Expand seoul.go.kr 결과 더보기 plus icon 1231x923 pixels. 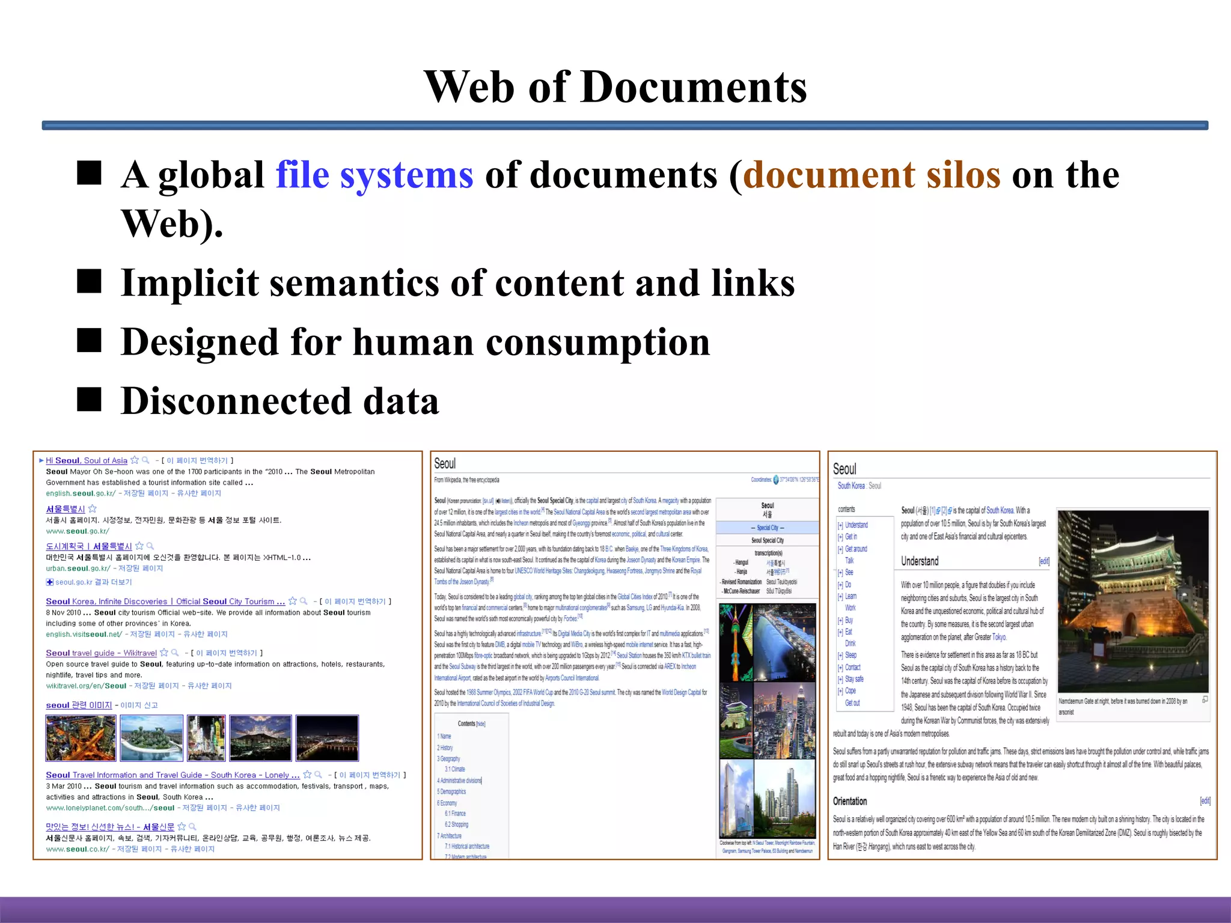click(50, 582)
